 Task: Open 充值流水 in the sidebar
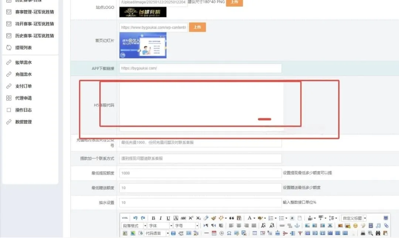pos(23,74)
